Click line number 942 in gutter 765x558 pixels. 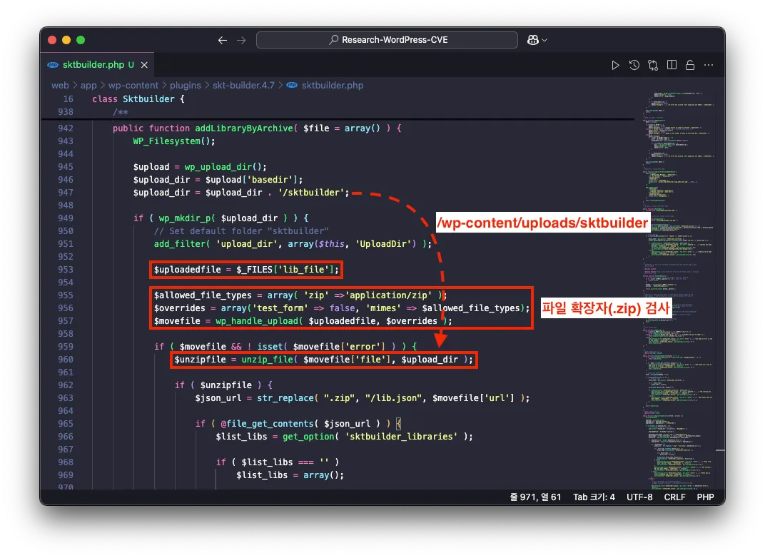coord(66,128)
